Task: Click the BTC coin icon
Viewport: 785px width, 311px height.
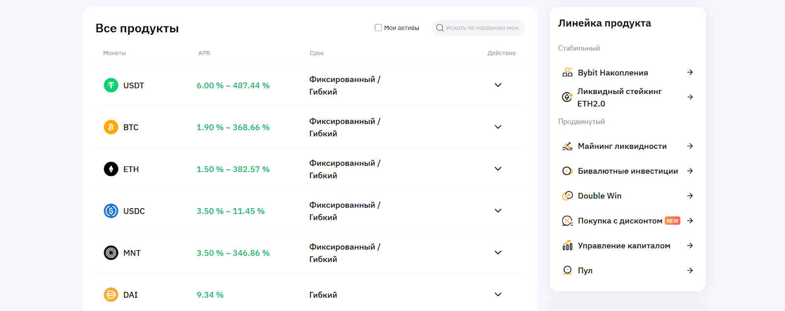Action: pyautogui.click(x=111, y=127)
